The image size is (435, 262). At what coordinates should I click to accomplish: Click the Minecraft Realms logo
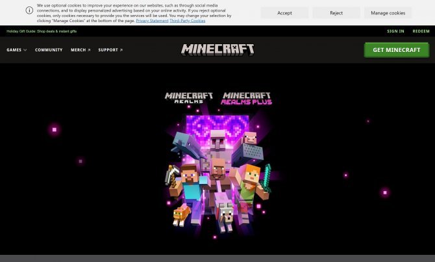coord(189,98)
